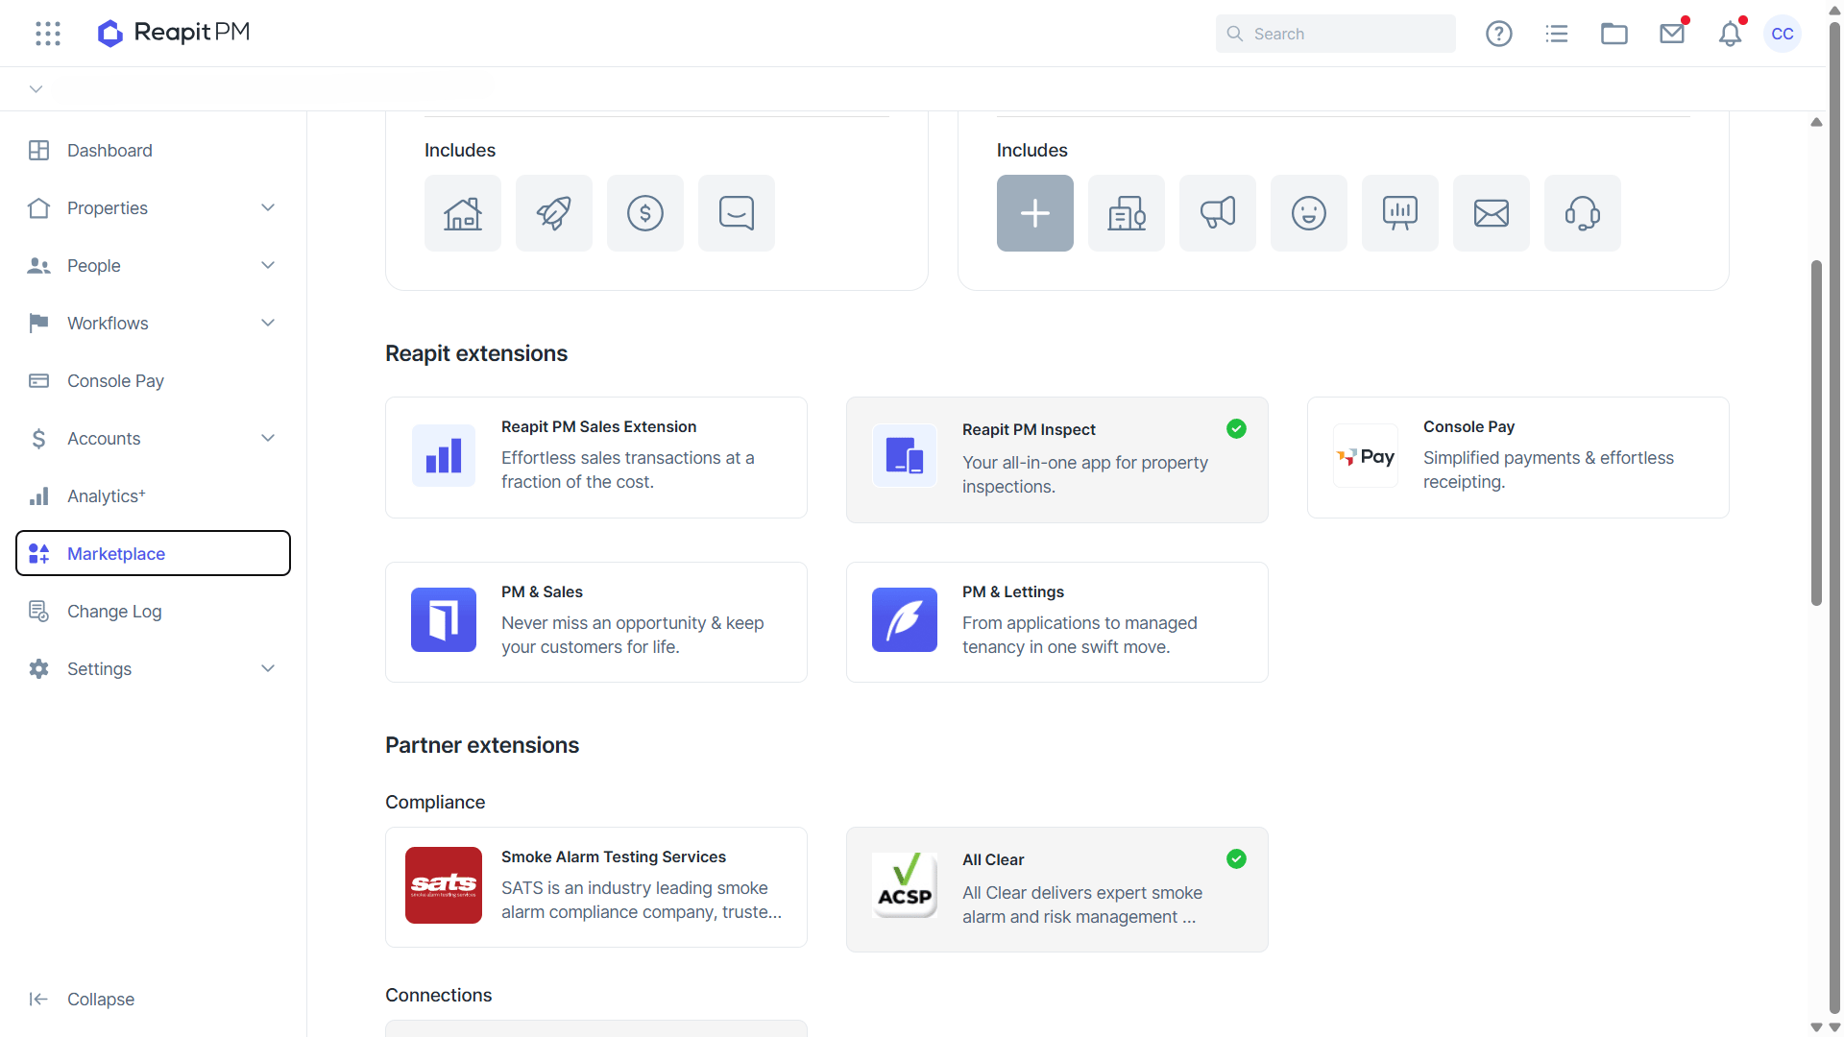Image resolution: width=1844 pixels, height=1037 pixels.
Task: Expand the Settings chevron in sidebar
Action: pos(268,669)
